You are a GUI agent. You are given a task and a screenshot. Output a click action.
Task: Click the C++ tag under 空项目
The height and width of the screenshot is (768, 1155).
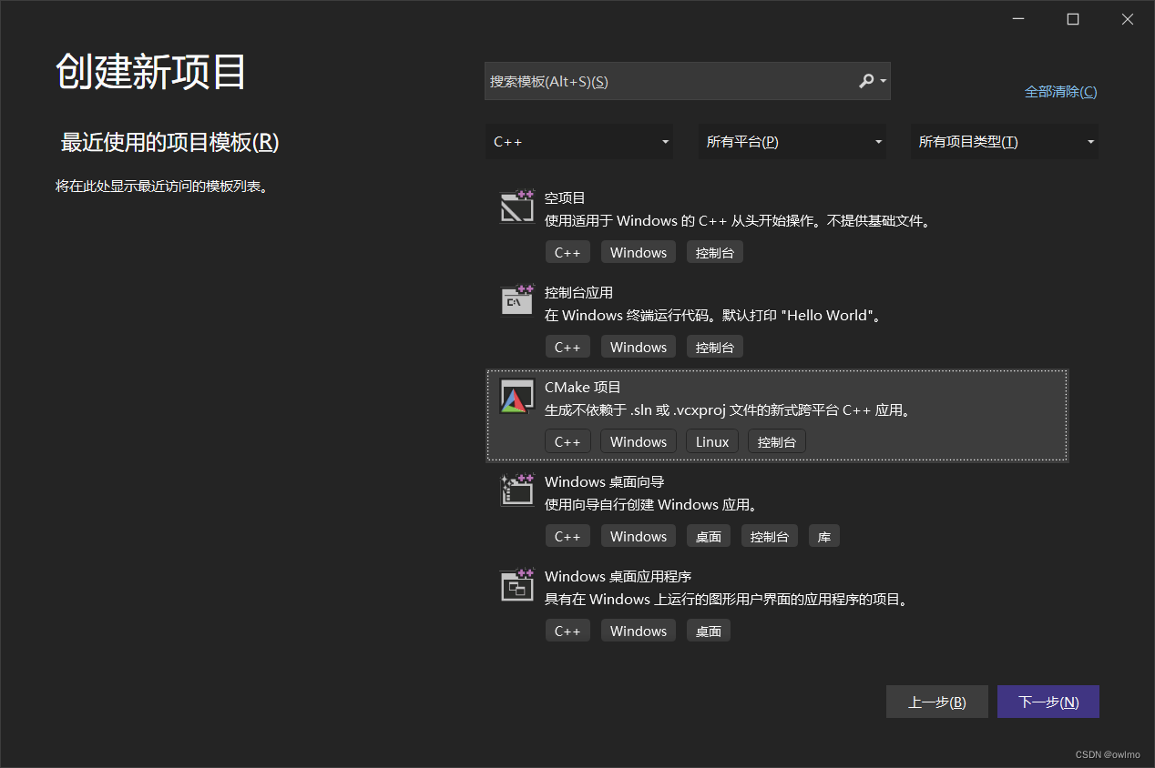pos(567,252)
